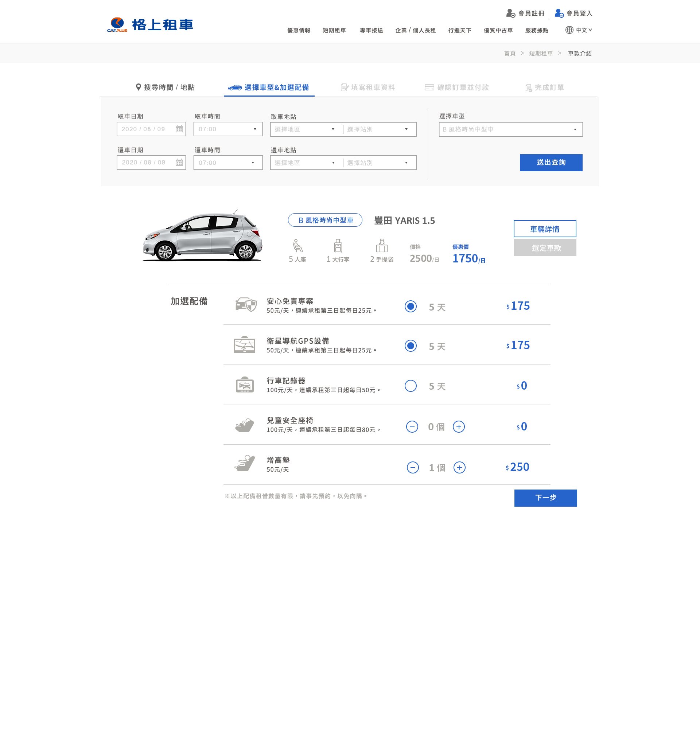Open 選擇車型 B 風格時尚中型車 dropdown
Viewport: 700px width, 729px height.
pos(511,129)
